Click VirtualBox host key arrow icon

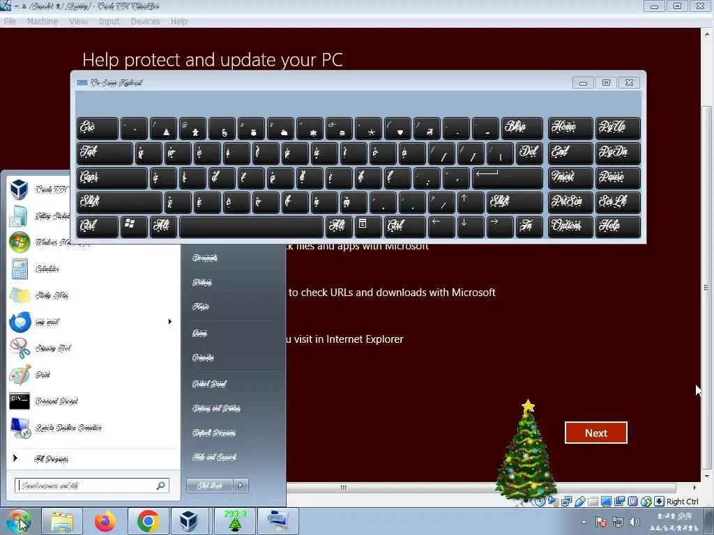[x=659, y=502]
